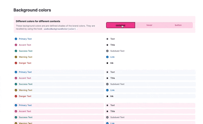
Task: Click the check icon beside Warning Text in the gray-shaded list
Action: coord(16,90)
